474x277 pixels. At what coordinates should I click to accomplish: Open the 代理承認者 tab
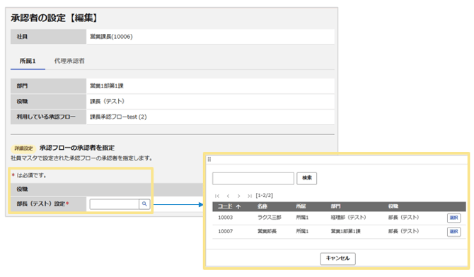(x=69, y=61)
